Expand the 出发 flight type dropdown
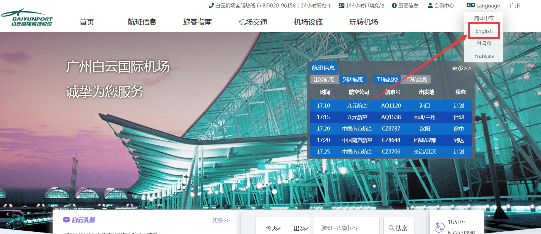 [x=301, y=228]
